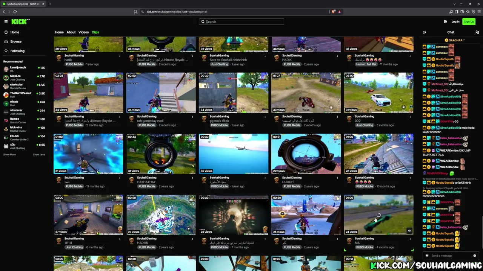Open the browser tab list chevron
The image size is (483, 271).
pyautogui.click(x=455, y=4)
